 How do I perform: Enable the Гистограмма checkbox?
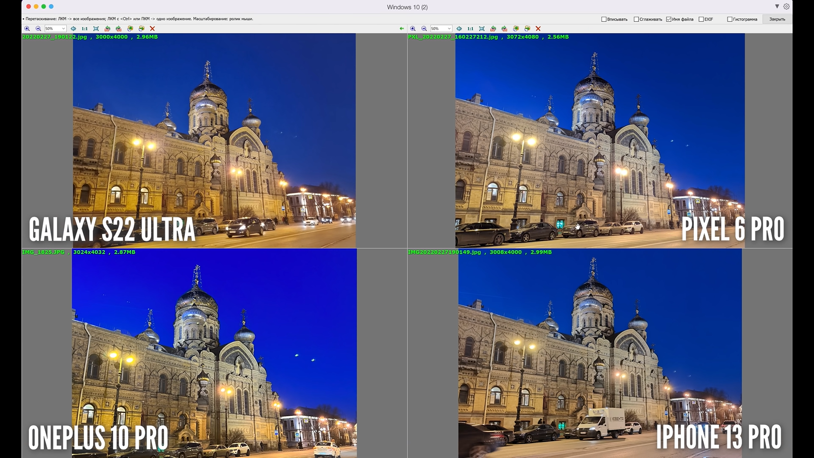click(x=730, y=19)
